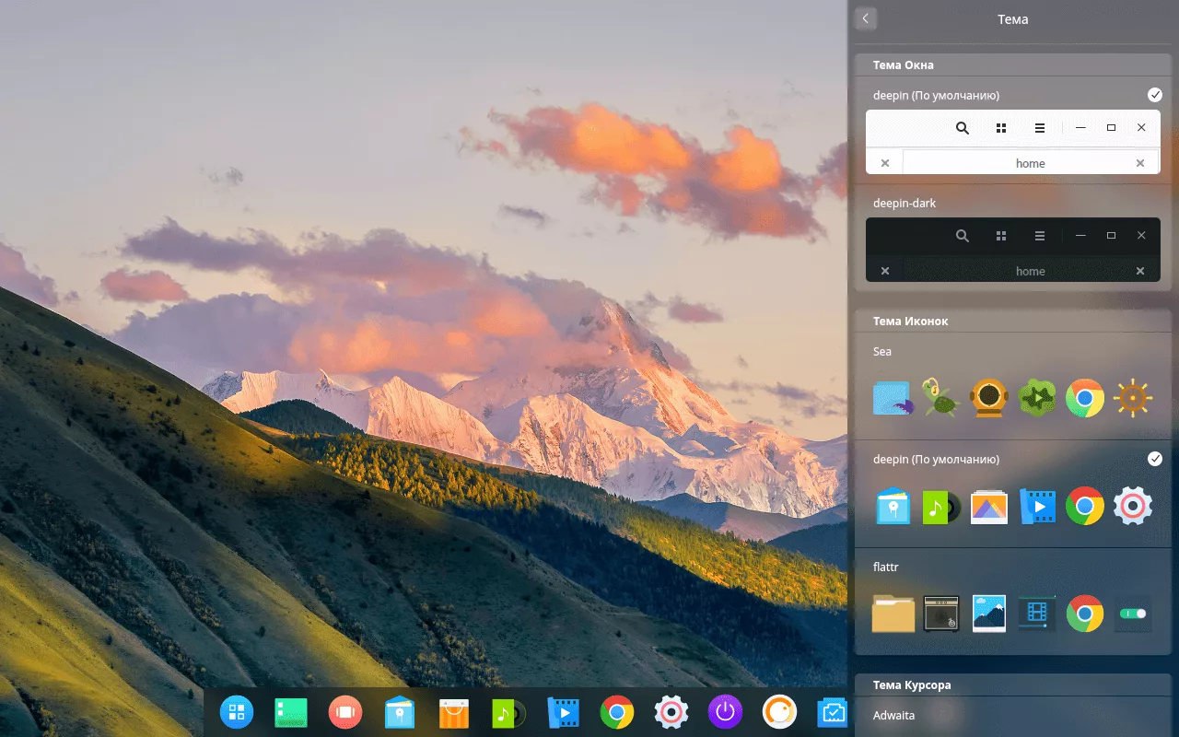Image resolution: width=1179 pixels, height=737 pixels.
Task: Open the red screen recorder dock icon
Action: click(345, 711)
